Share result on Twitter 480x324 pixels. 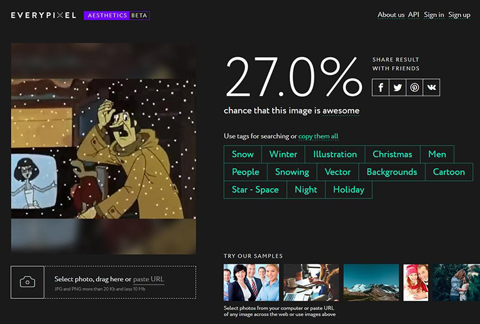[397, 87]
